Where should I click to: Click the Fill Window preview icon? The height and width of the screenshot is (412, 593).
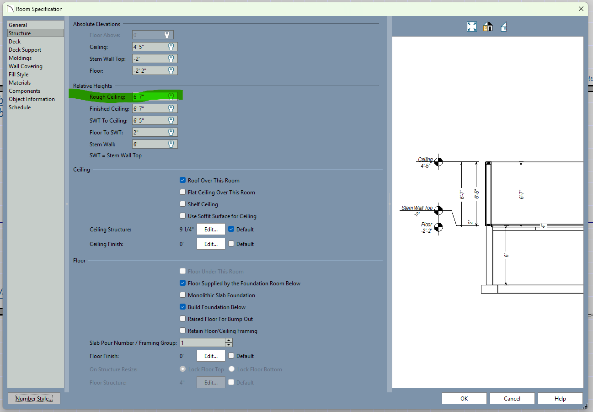coord(472,27)
